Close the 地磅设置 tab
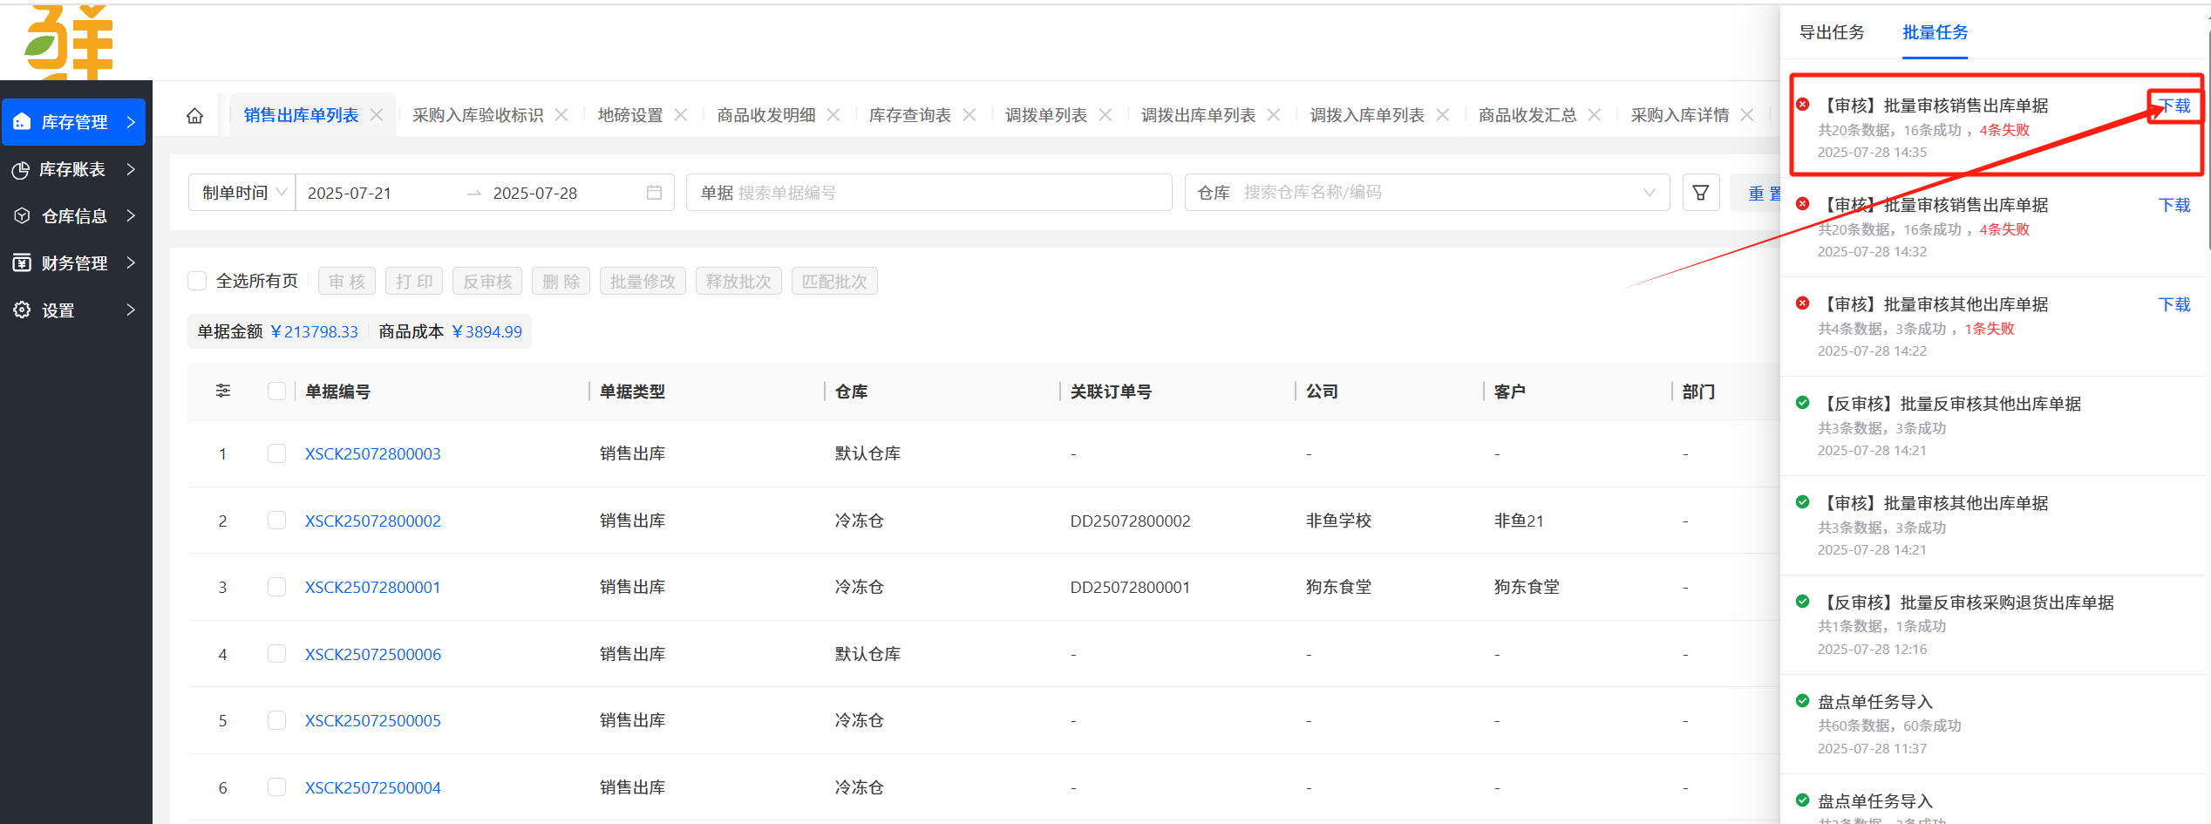The width and height of the screenshot is (2211, 824). coord(681,115)
